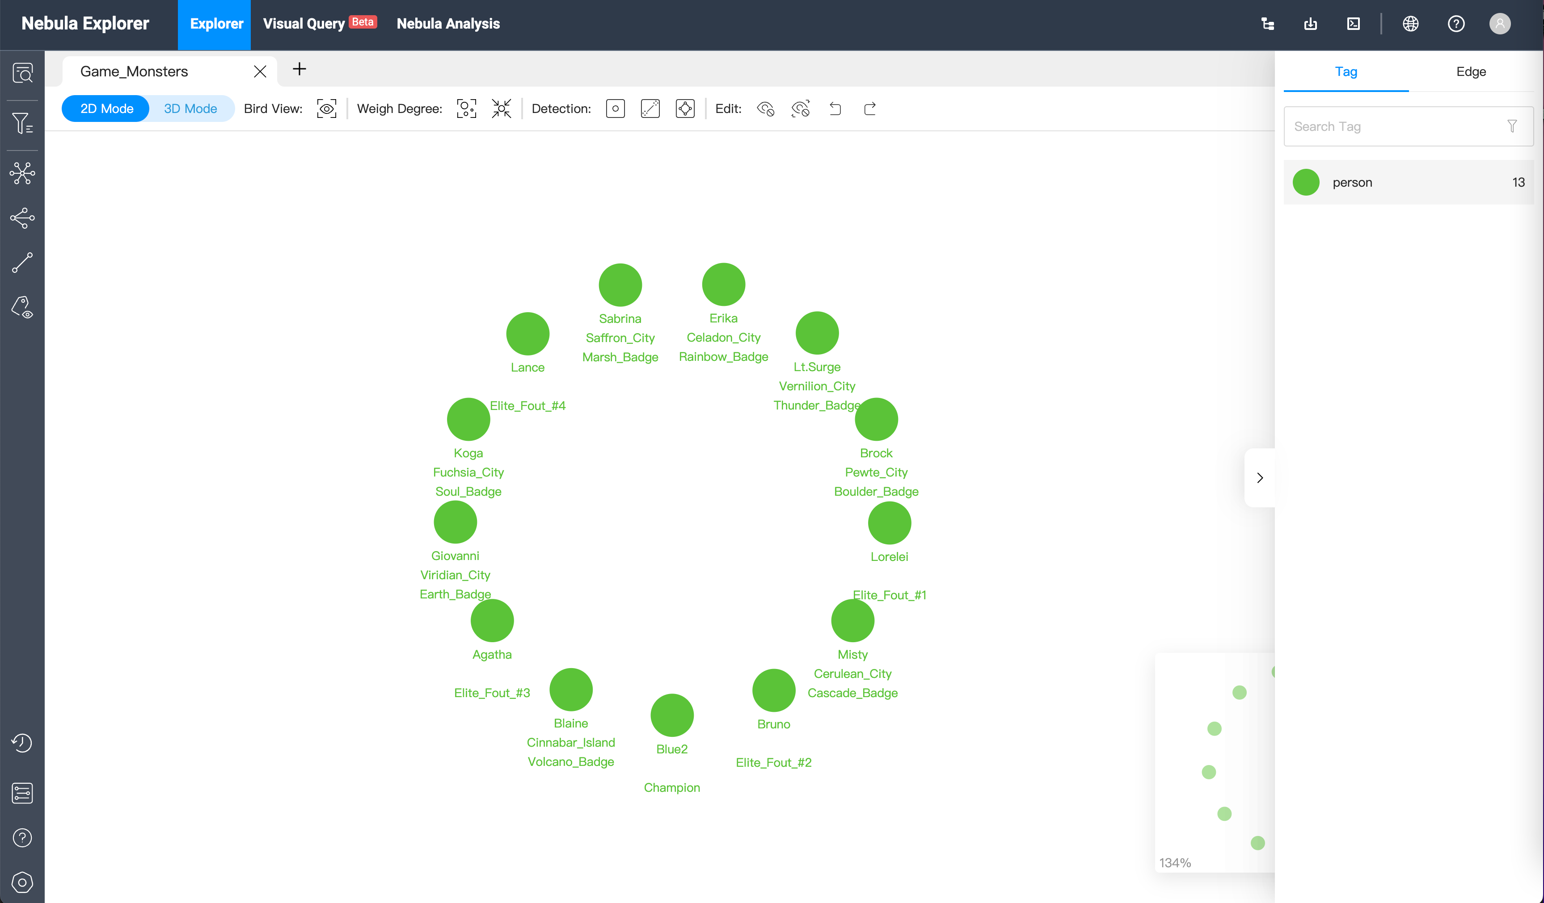Focus the Search Tag field
1544x903 pixels.
tap(1408, 126)
